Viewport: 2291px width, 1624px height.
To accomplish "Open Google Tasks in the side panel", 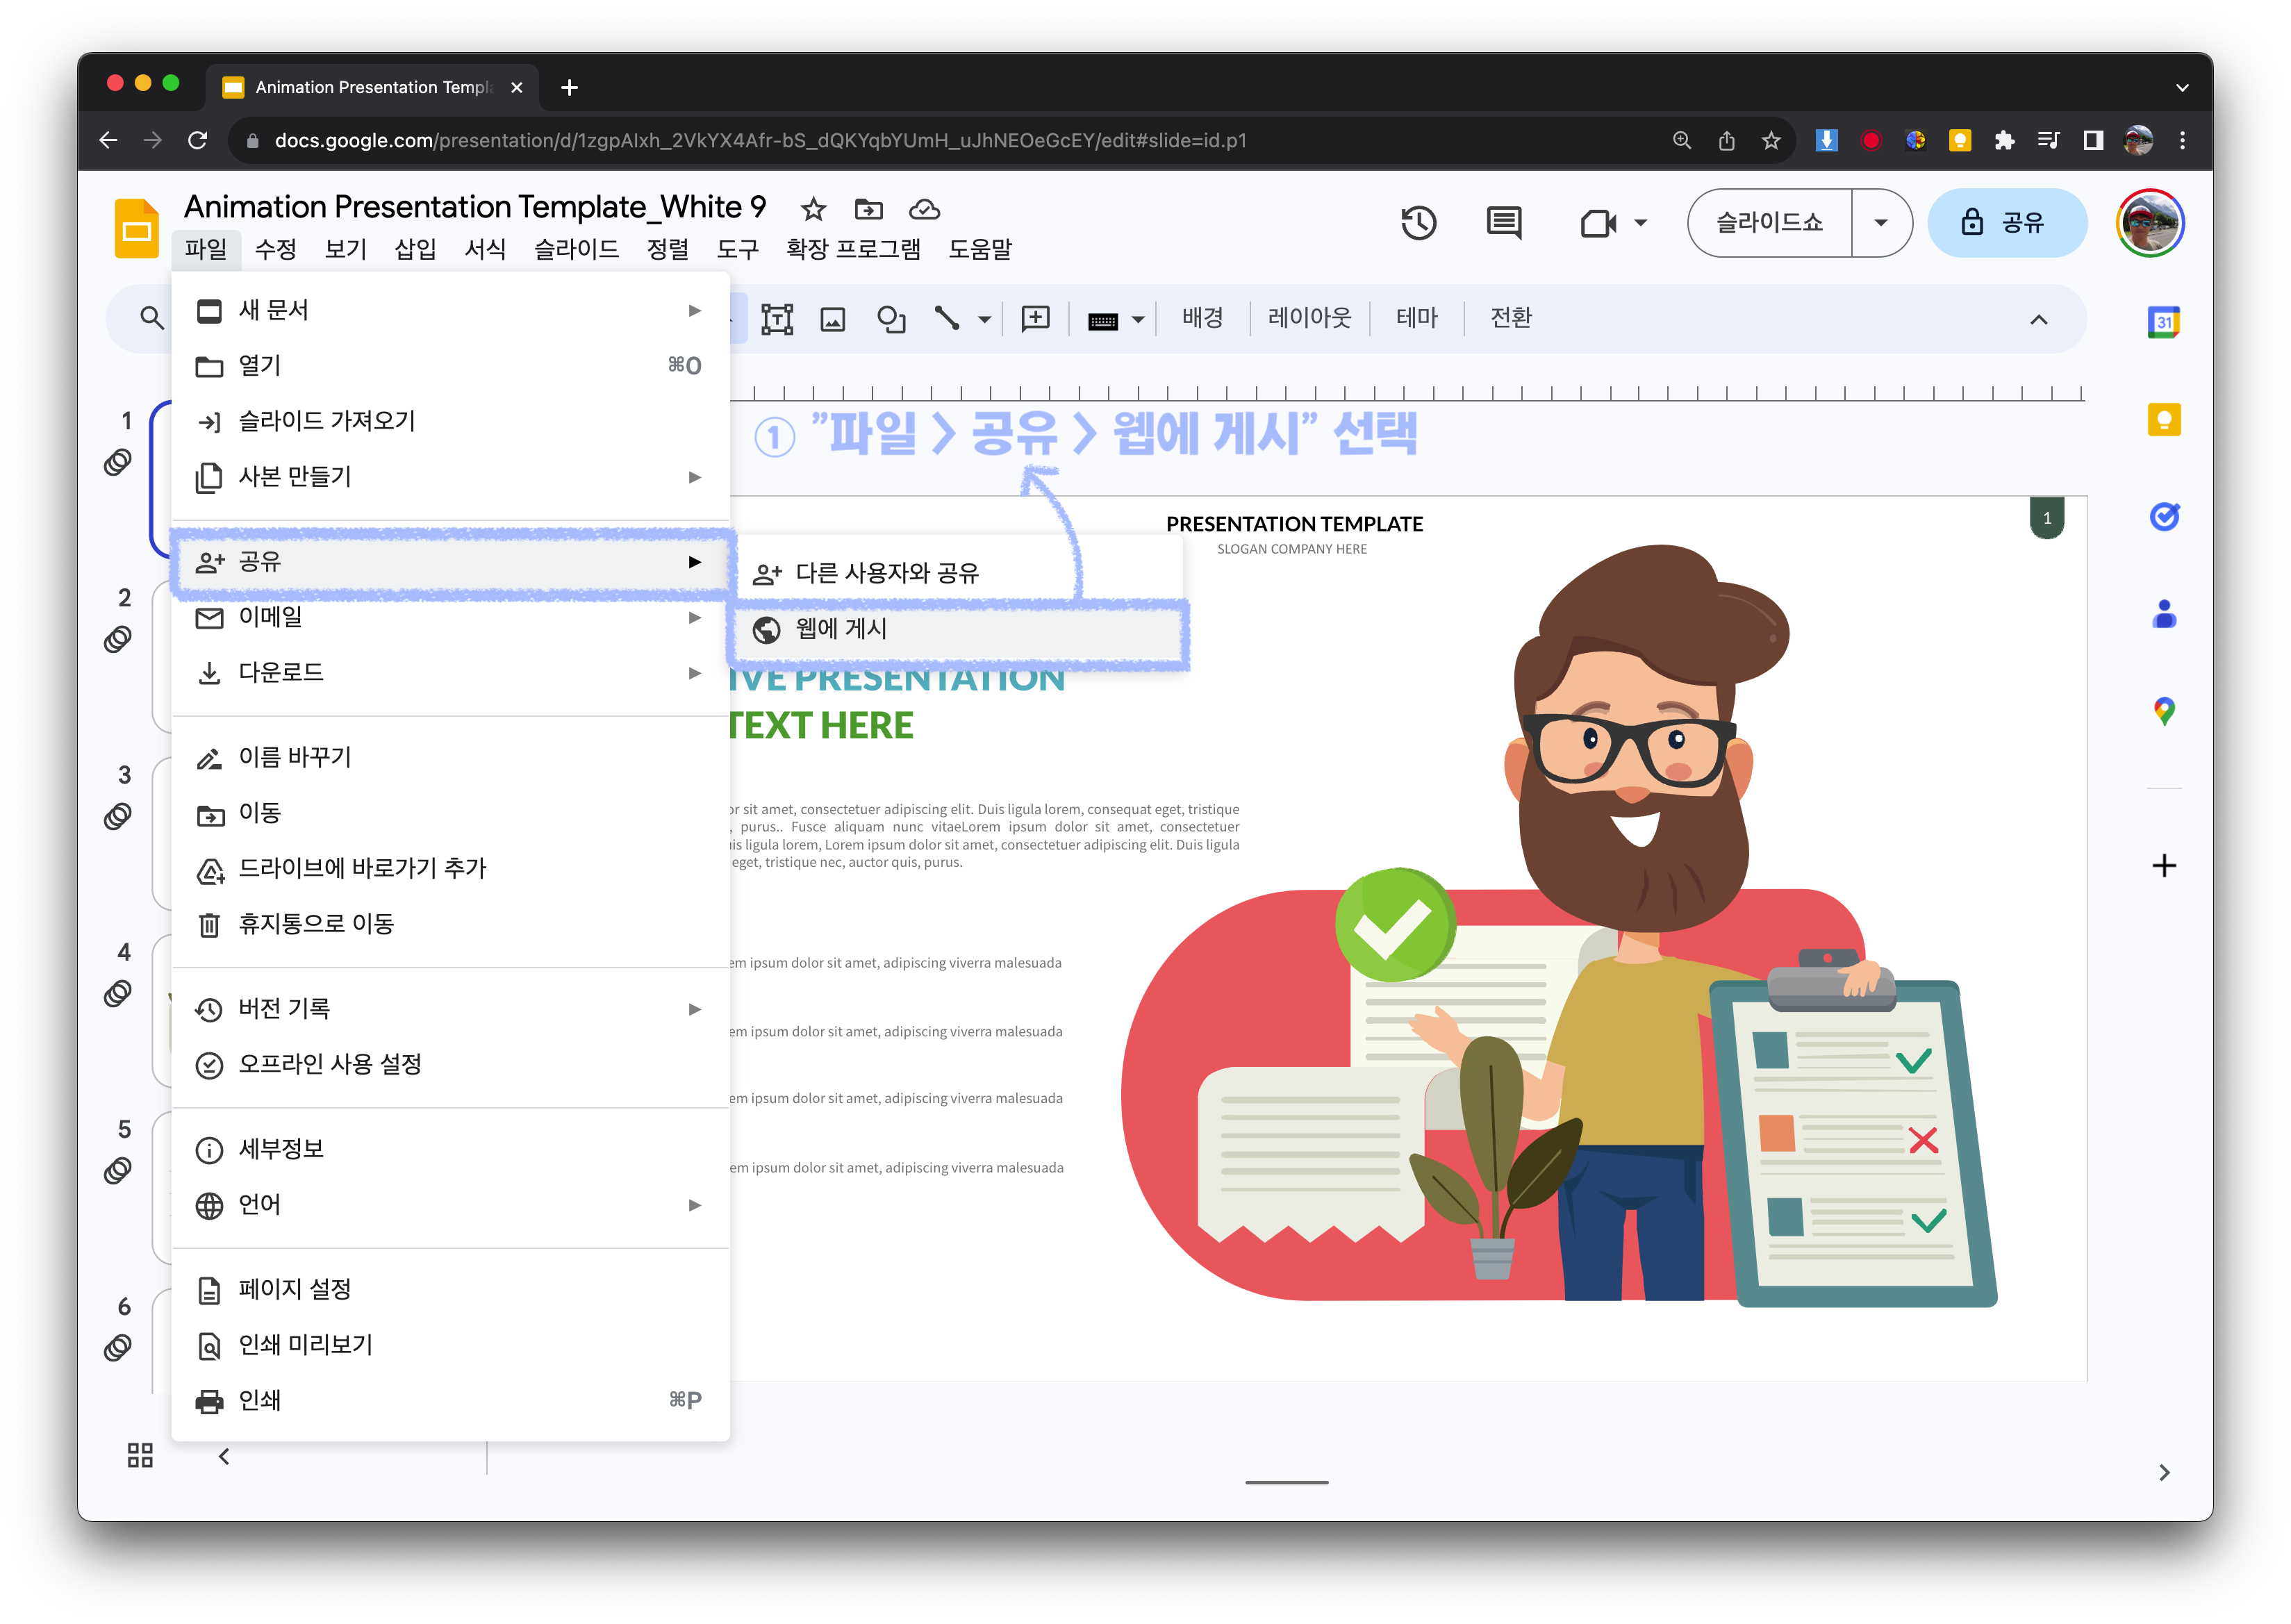I will [x=2163, y=516].
